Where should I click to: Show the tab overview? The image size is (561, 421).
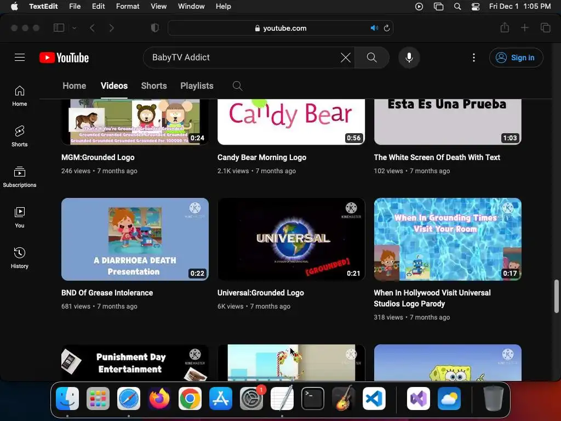pos(545,27)
